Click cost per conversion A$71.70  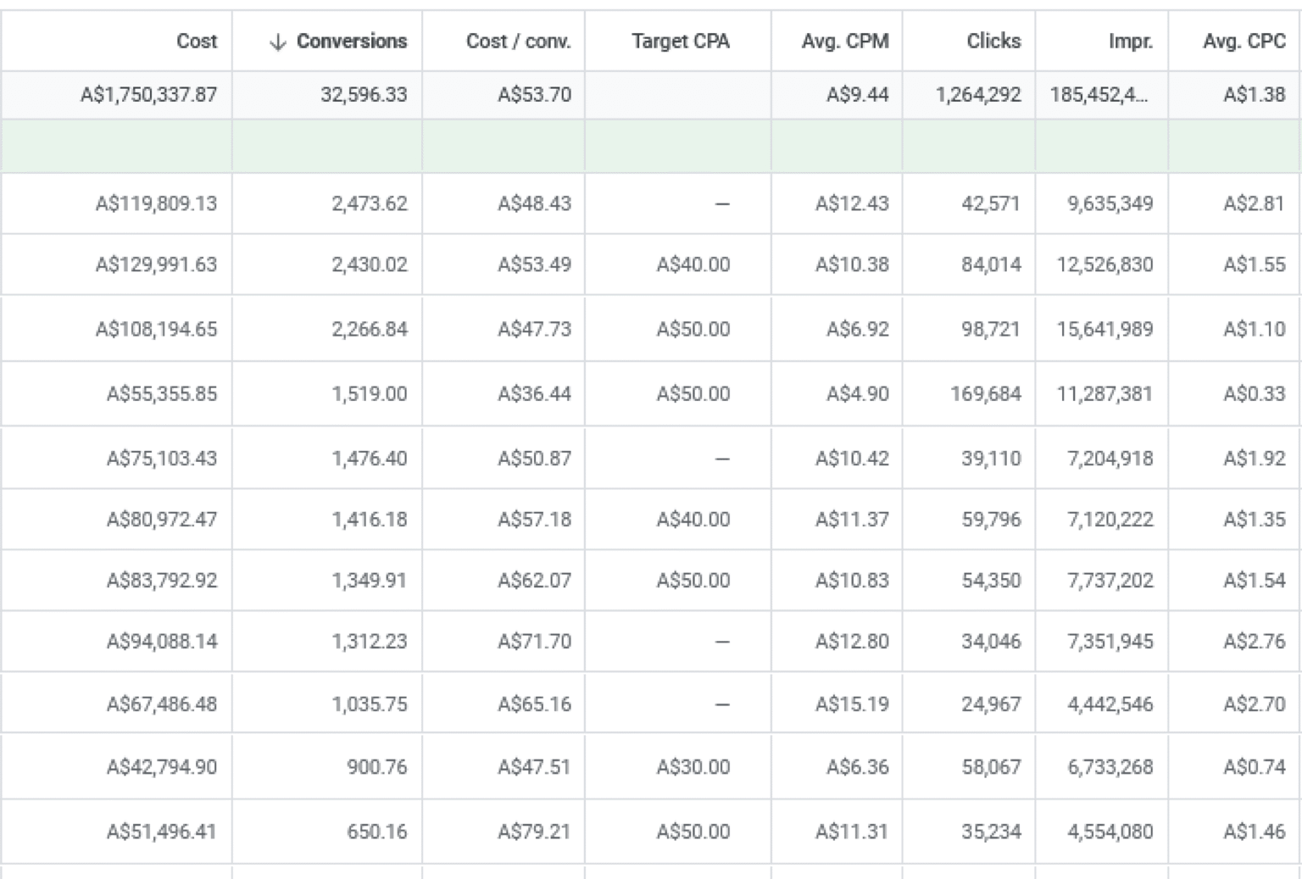click(x=534, y=642)
